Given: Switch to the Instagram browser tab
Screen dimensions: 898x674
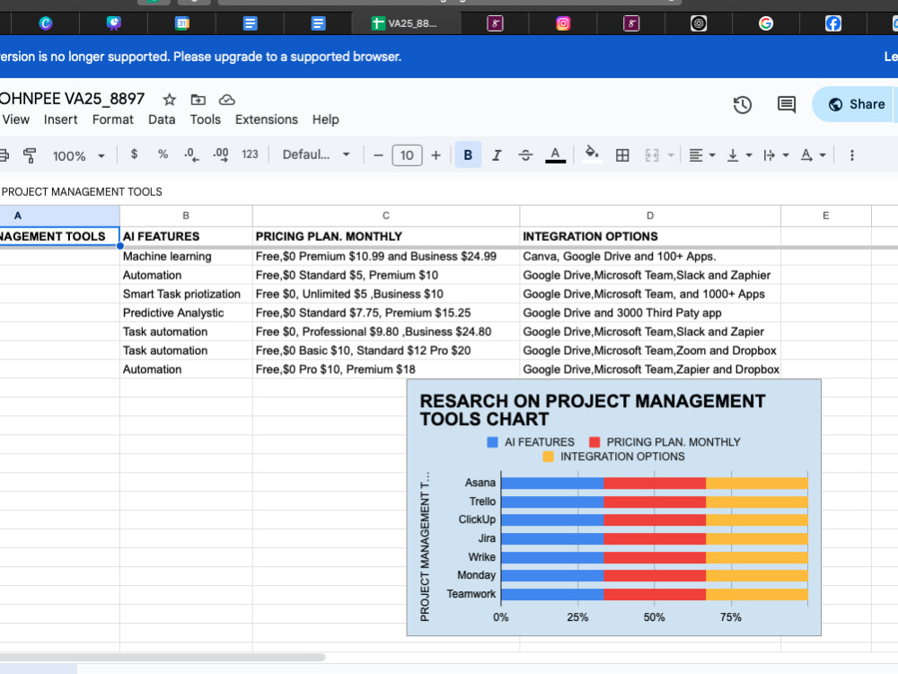Looking at the screenshot, I should (563, 23).
